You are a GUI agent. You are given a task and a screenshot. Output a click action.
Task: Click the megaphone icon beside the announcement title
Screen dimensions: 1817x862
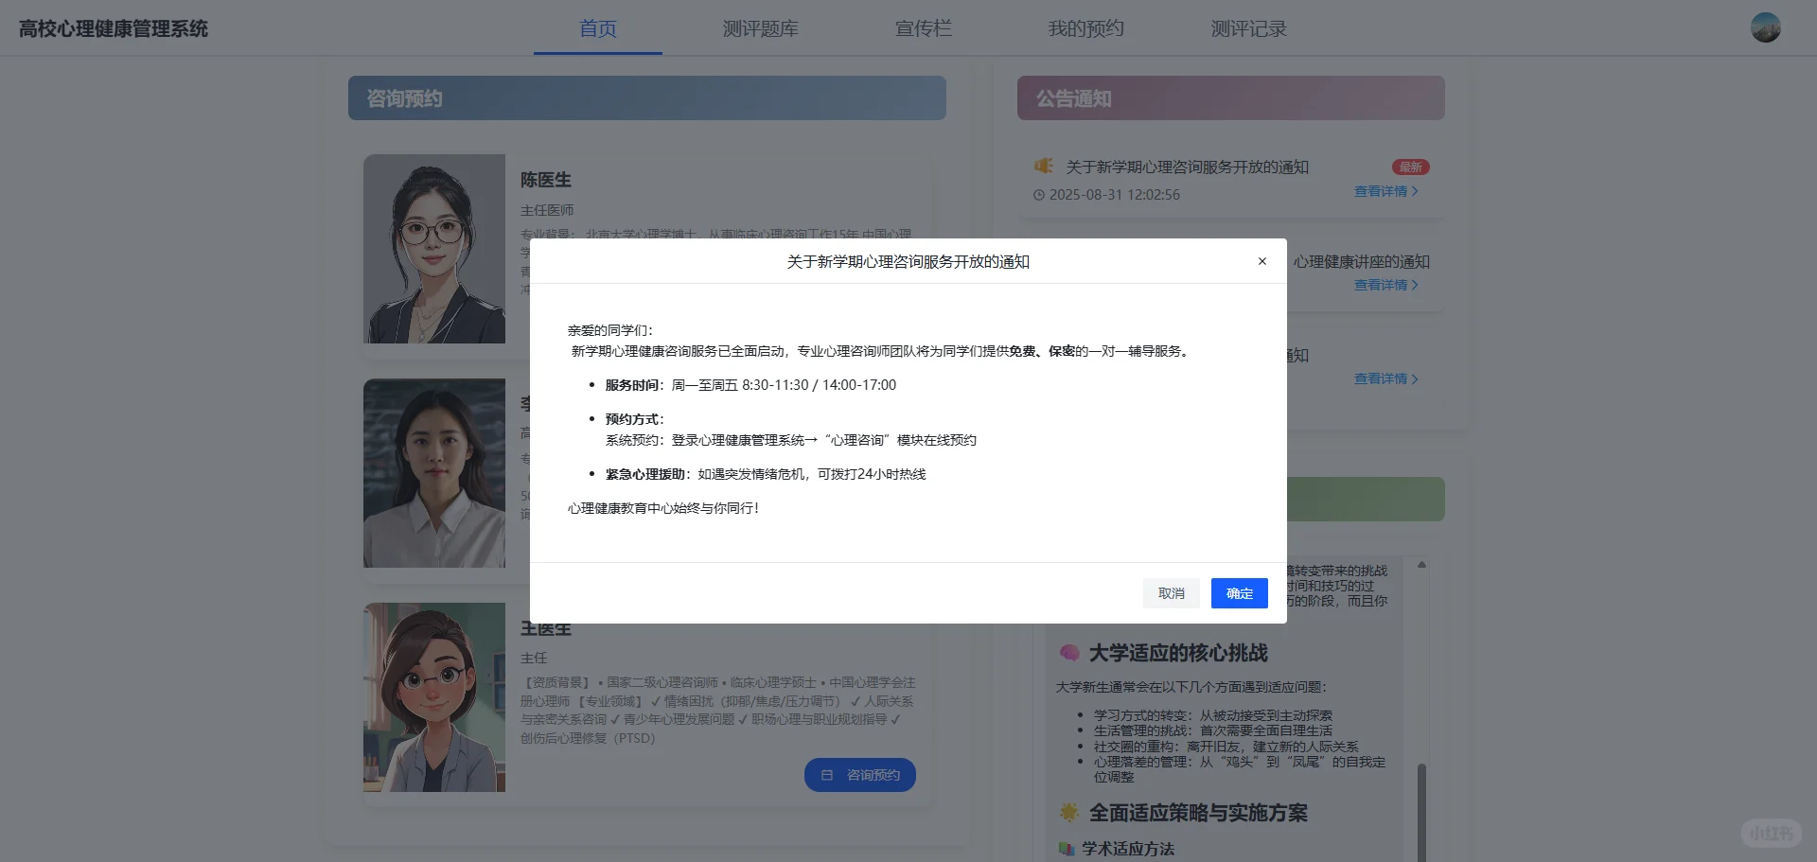[x=1044, y=167]
